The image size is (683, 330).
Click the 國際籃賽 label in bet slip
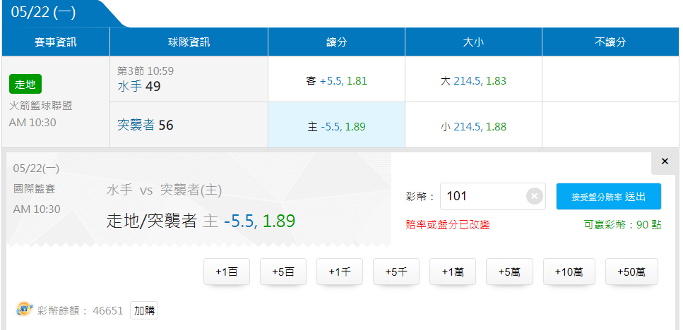[35, 189]
